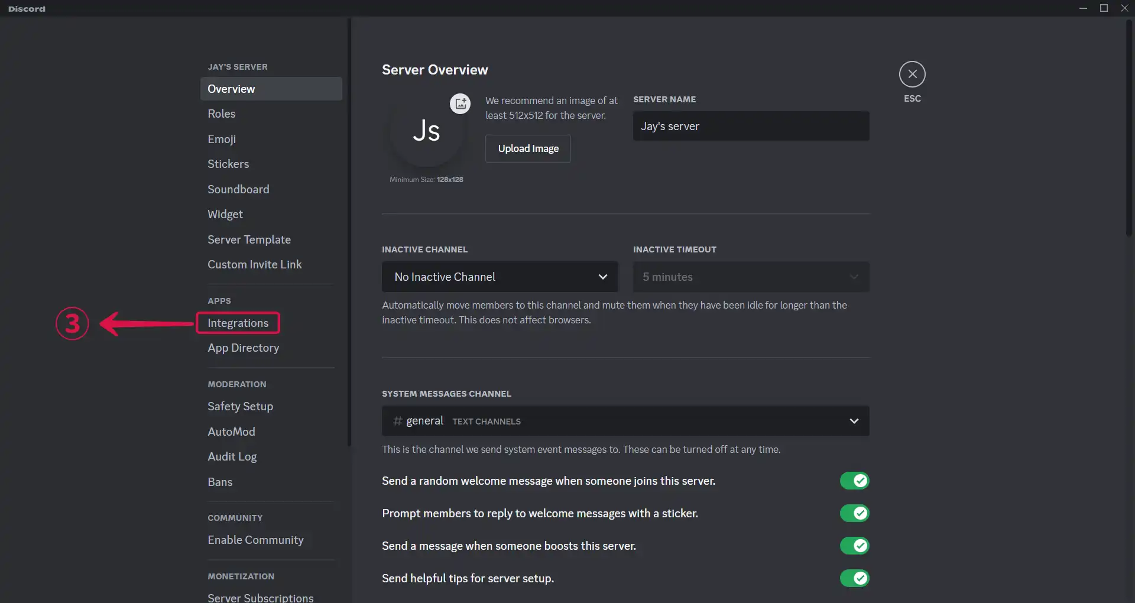Edit the Server Name input field

coord(751,126)
